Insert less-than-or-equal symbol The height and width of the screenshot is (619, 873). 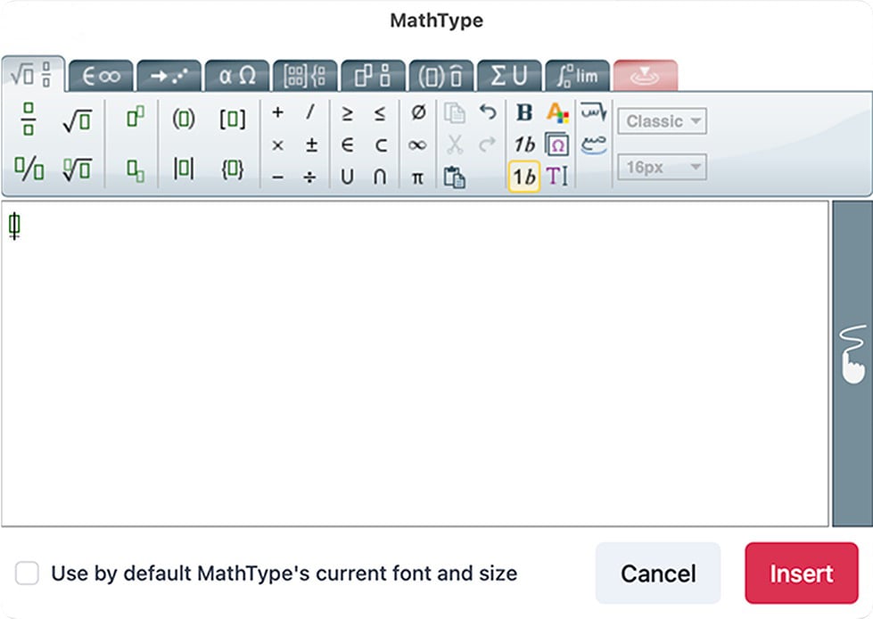click(379, 113)
